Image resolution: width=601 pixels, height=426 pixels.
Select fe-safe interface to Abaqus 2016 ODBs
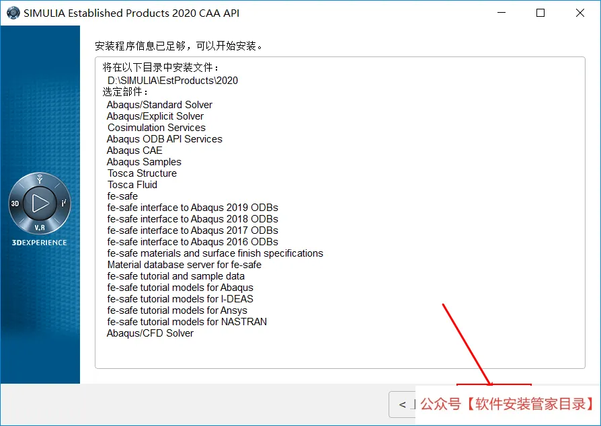pos(193,242)
